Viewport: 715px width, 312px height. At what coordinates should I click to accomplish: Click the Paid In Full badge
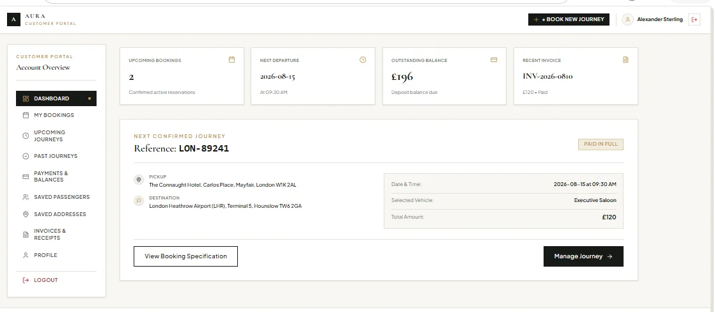(601, 144)
